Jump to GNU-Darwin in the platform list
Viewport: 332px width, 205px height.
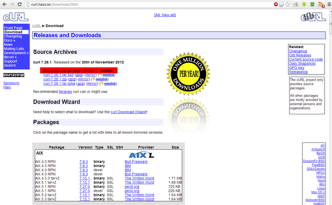[x=316, y=169]
